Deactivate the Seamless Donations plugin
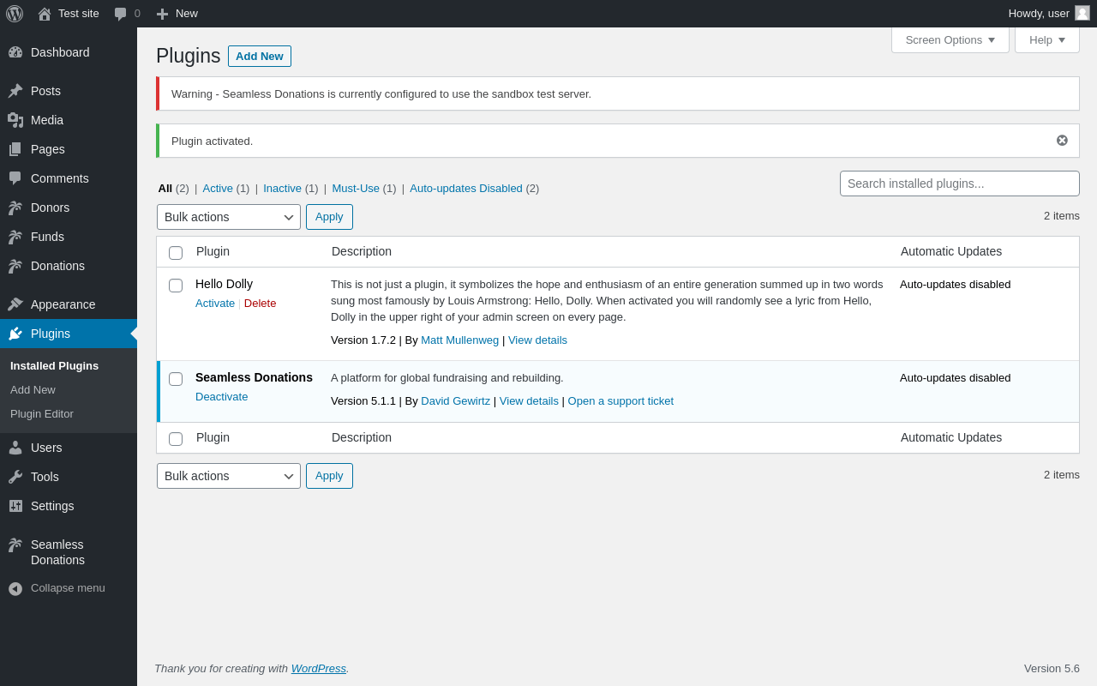Screen dimensions: 1097x686 222,397
